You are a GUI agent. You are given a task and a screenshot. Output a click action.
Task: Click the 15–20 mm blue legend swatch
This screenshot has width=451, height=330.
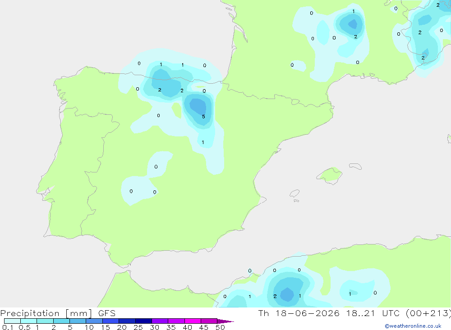(111, 321)
